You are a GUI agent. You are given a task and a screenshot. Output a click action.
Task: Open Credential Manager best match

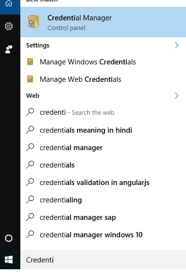coord(103,22)
